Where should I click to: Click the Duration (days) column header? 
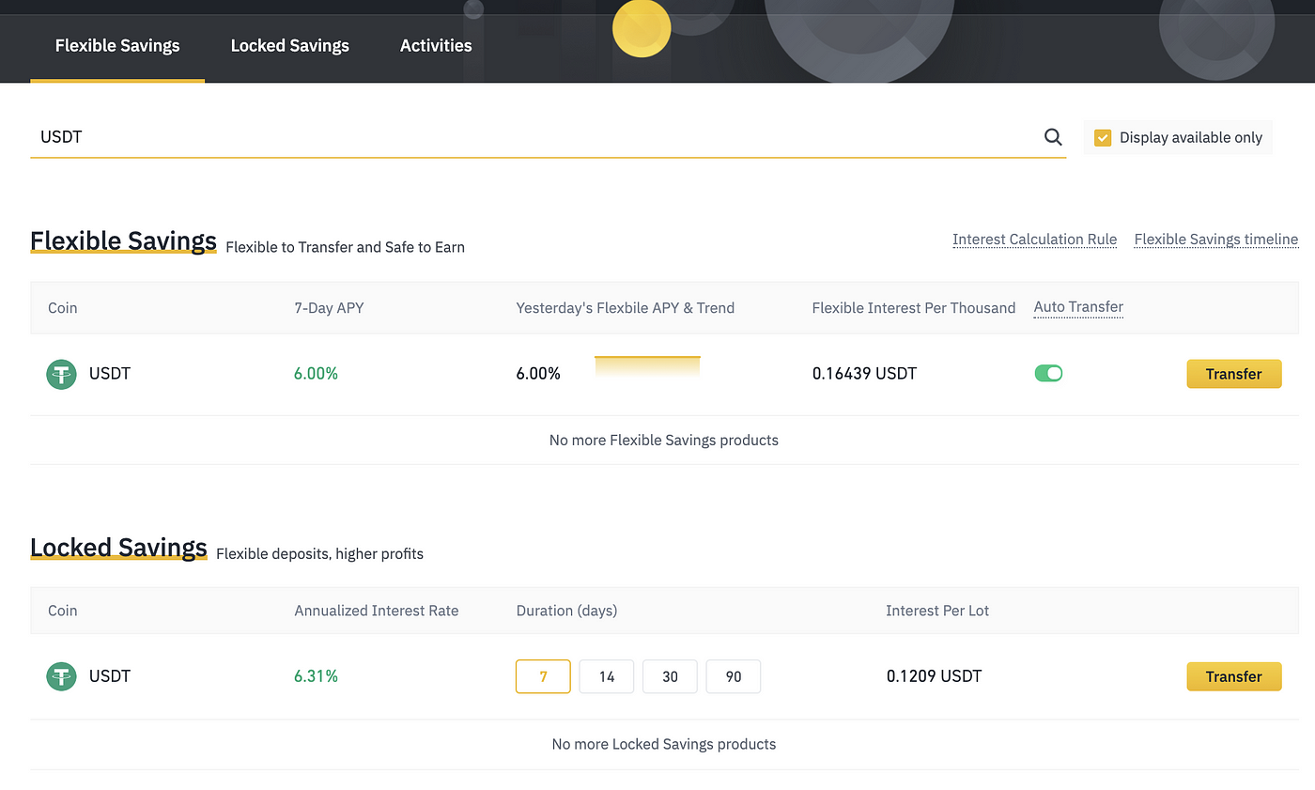tap(566, 611)
